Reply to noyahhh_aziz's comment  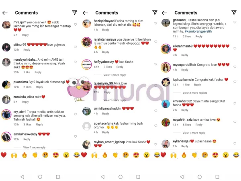point(199,125)
